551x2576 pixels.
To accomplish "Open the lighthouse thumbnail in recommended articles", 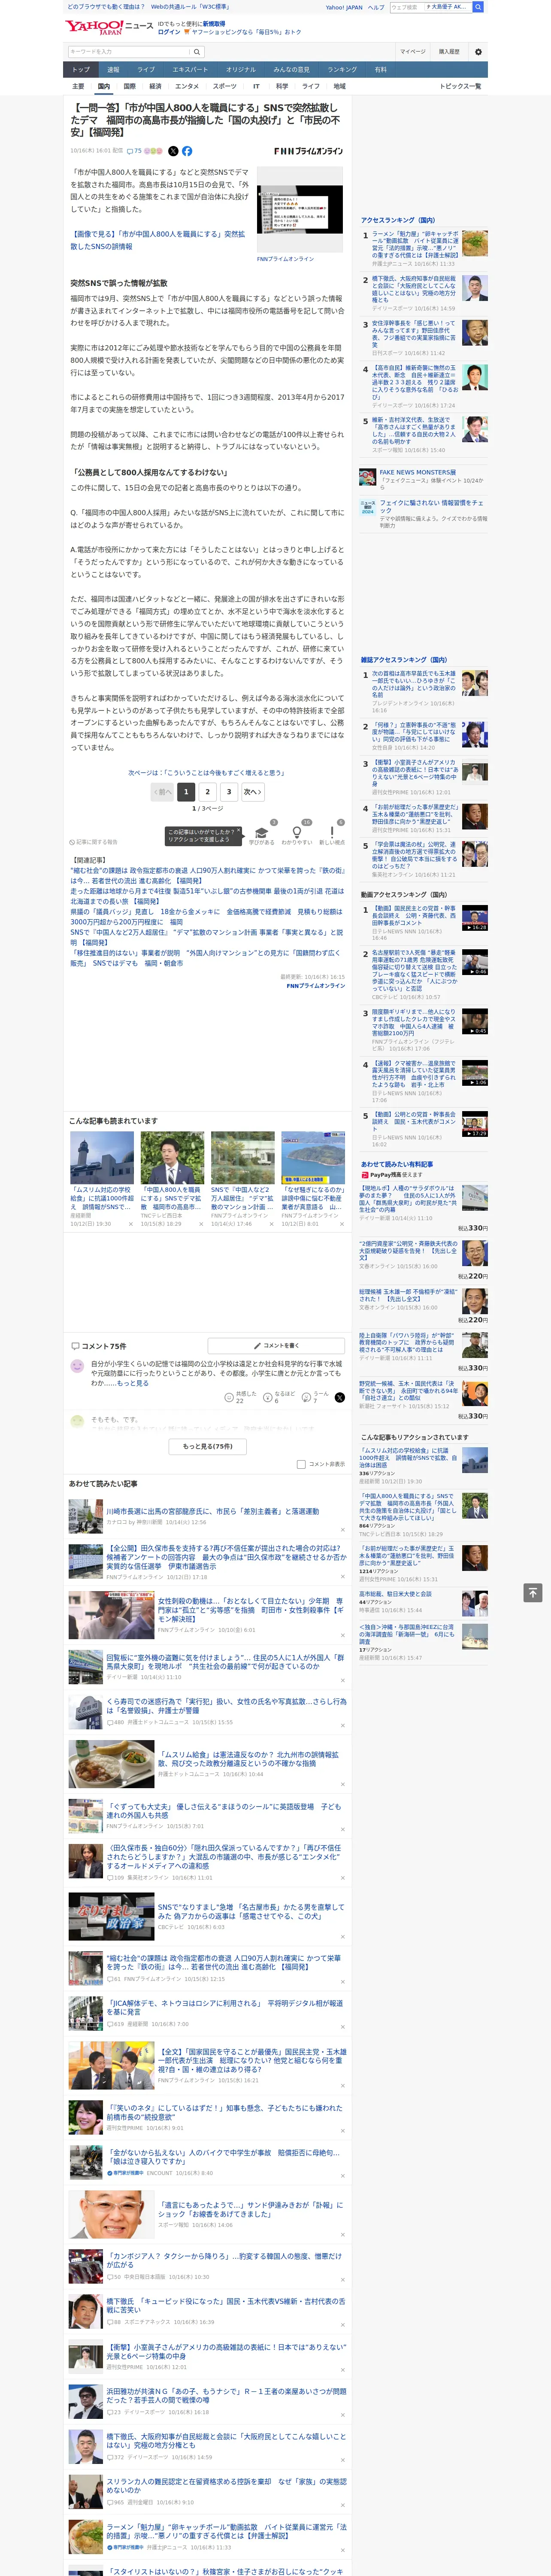I will point(102,1158).
